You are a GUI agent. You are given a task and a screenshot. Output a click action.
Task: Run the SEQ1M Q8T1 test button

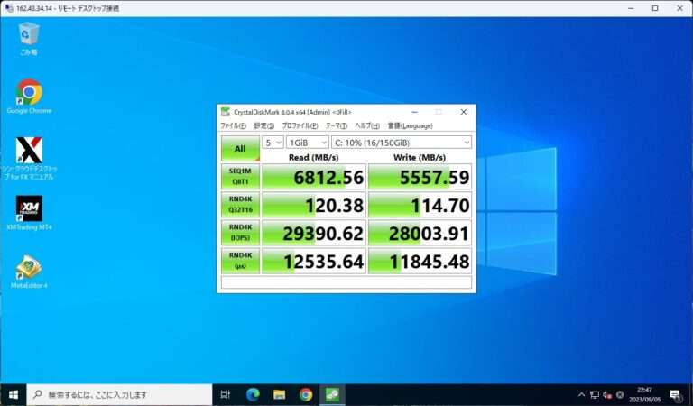[x=239, y=176]
